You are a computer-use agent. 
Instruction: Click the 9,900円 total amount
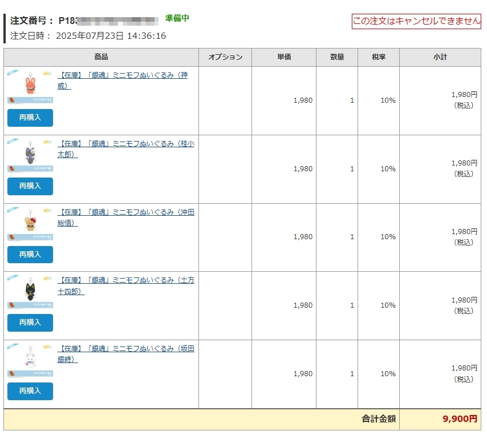(460, 419)
